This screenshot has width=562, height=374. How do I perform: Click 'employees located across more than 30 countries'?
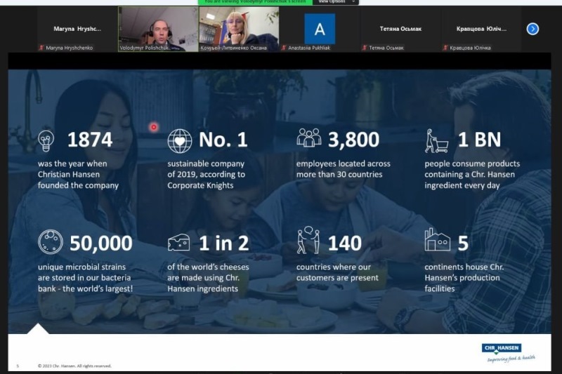pyautogui.click(x=343, y=169)
